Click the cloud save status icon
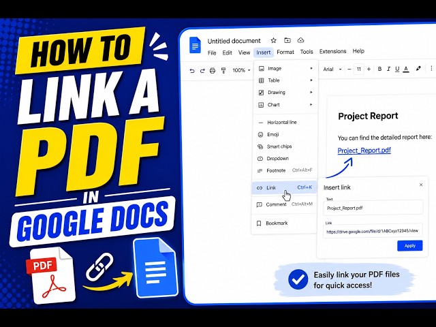 point(300,40)
